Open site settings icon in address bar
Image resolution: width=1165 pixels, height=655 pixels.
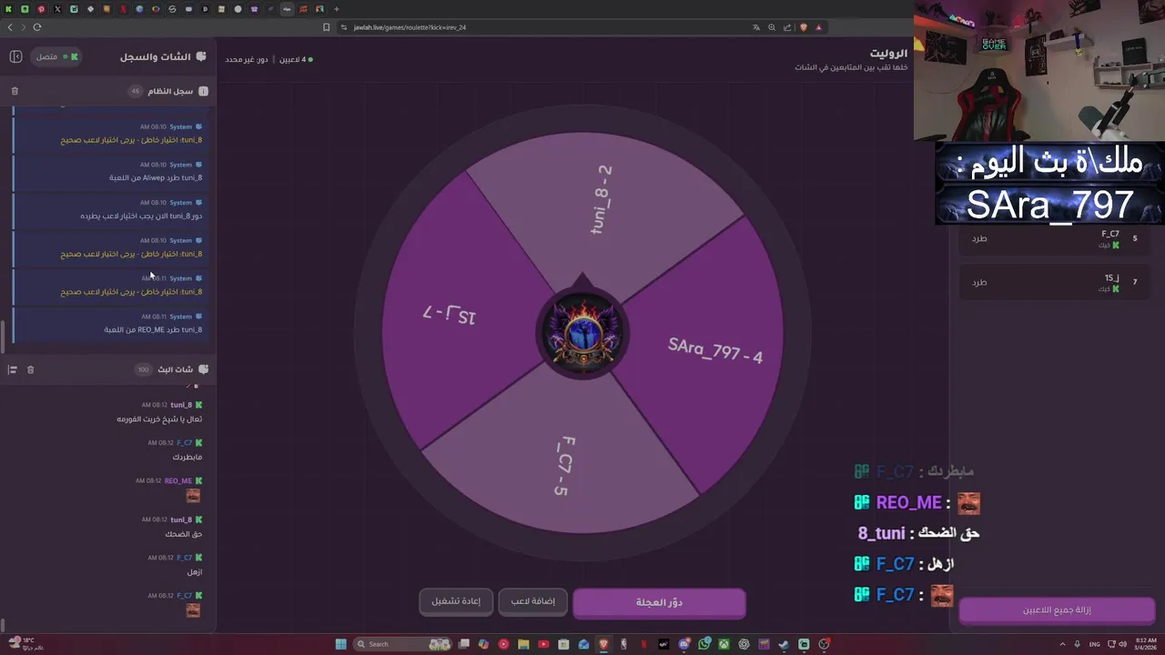pyautogui.click(x=344, y=27)
